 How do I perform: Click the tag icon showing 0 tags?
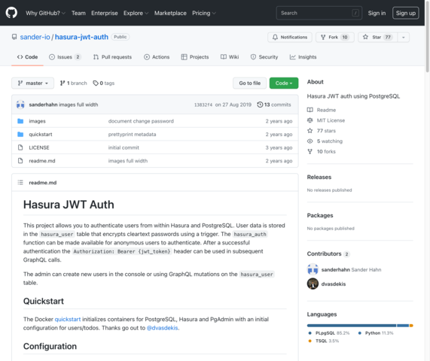pyautogui.click(x=96, y=83)
